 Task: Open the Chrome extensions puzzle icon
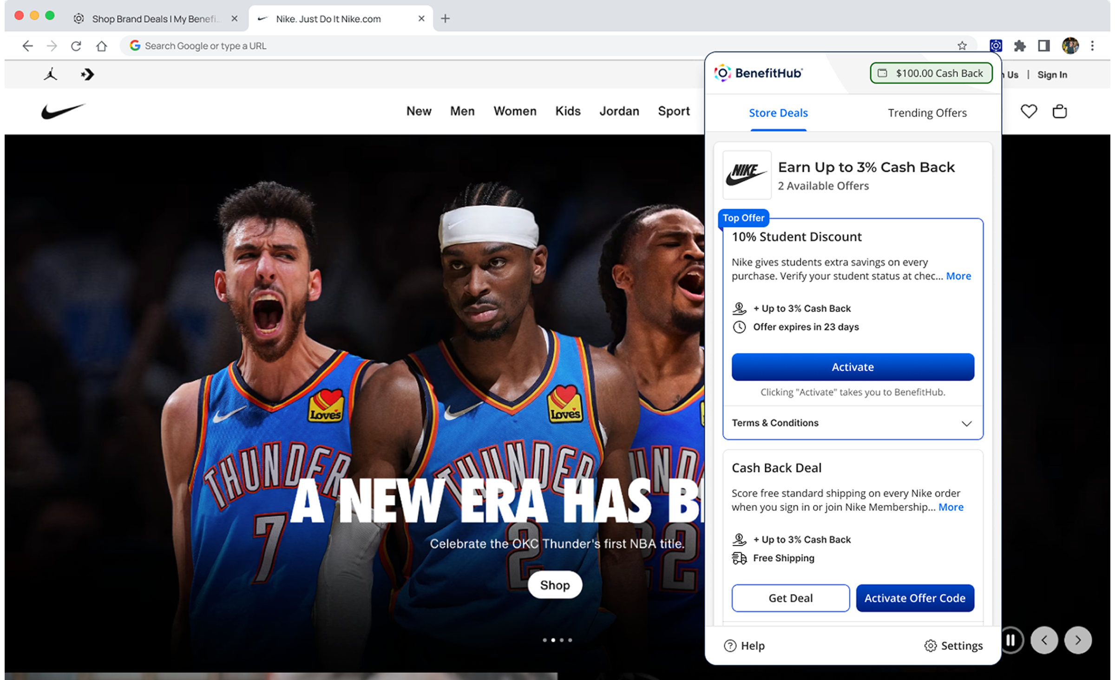coord(1020,46)
